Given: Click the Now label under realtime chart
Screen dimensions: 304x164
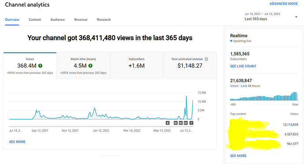Looking at the screenshot, I should 295,104.
